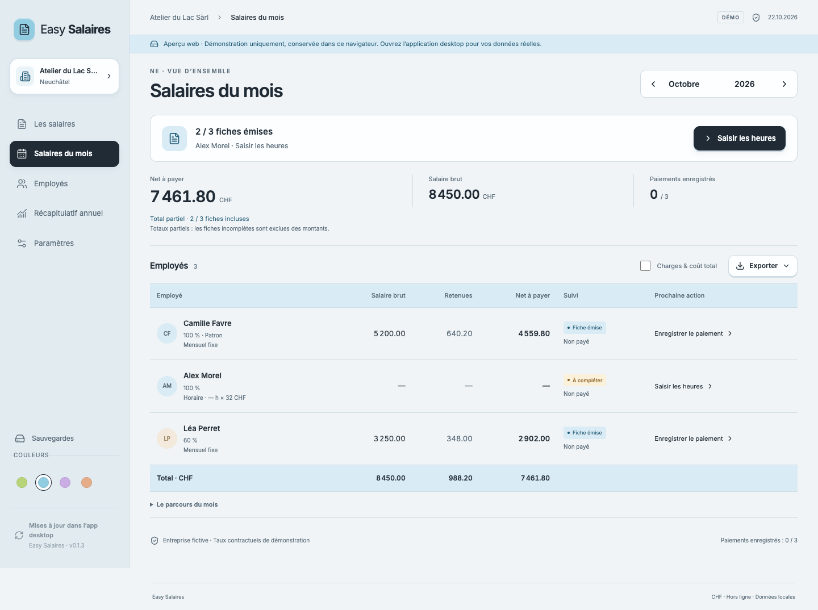The height and width of the screenshot is (610, 818).
Task: Open the Atelier du Lac company switcher
Action: (64, 76)
